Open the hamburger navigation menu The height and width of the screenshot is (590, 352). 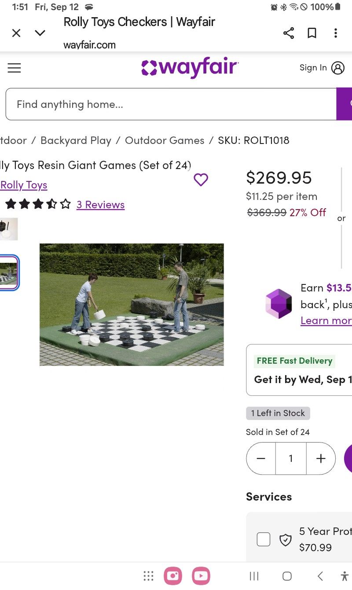(x=14, y=68)
